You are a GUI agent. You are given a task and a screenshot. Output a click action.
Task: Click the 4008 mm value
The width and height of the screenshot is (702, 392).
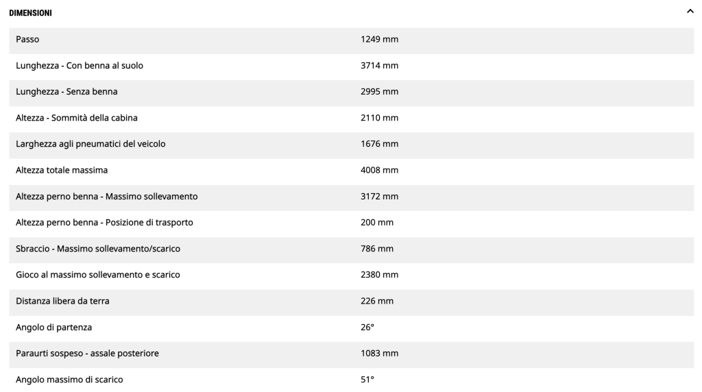click(x=379, y=170)
